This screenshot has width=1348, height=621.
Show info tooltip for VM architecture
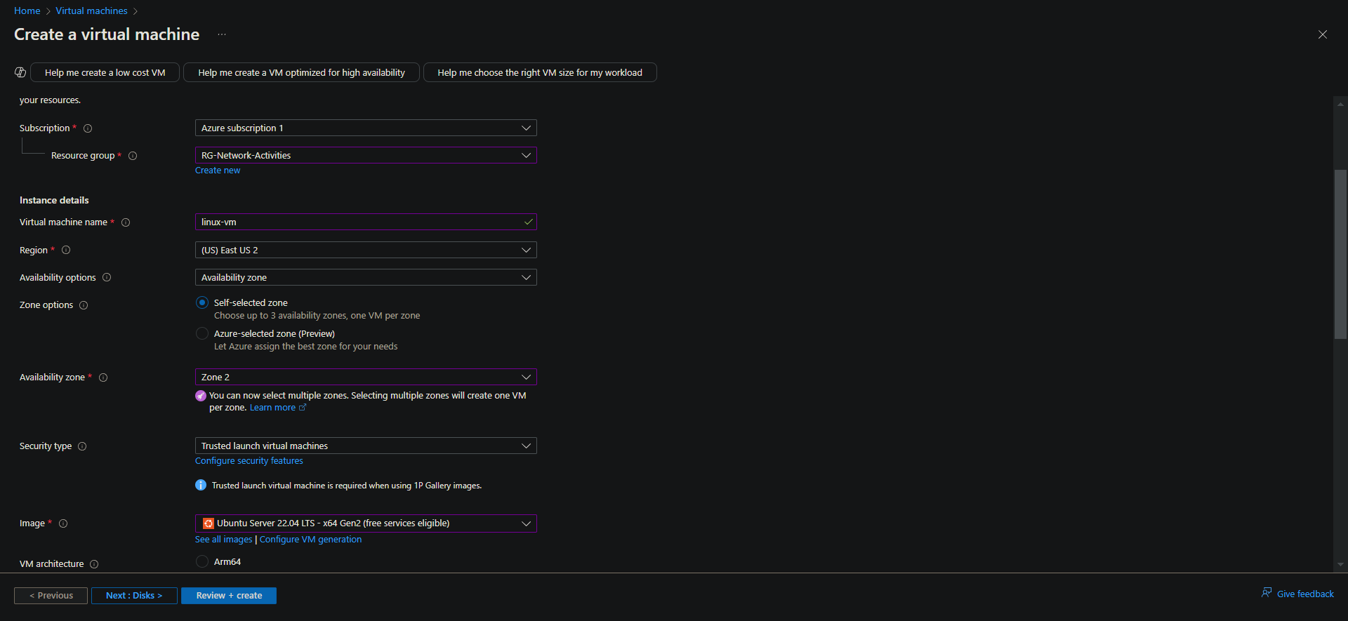94,564
